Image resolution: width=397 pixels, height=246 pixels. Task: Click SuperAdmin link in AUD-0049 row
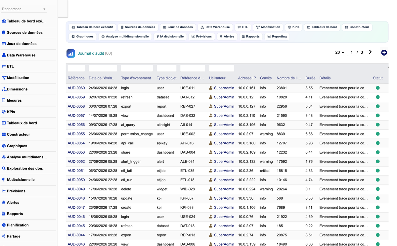tap(224, 189)
